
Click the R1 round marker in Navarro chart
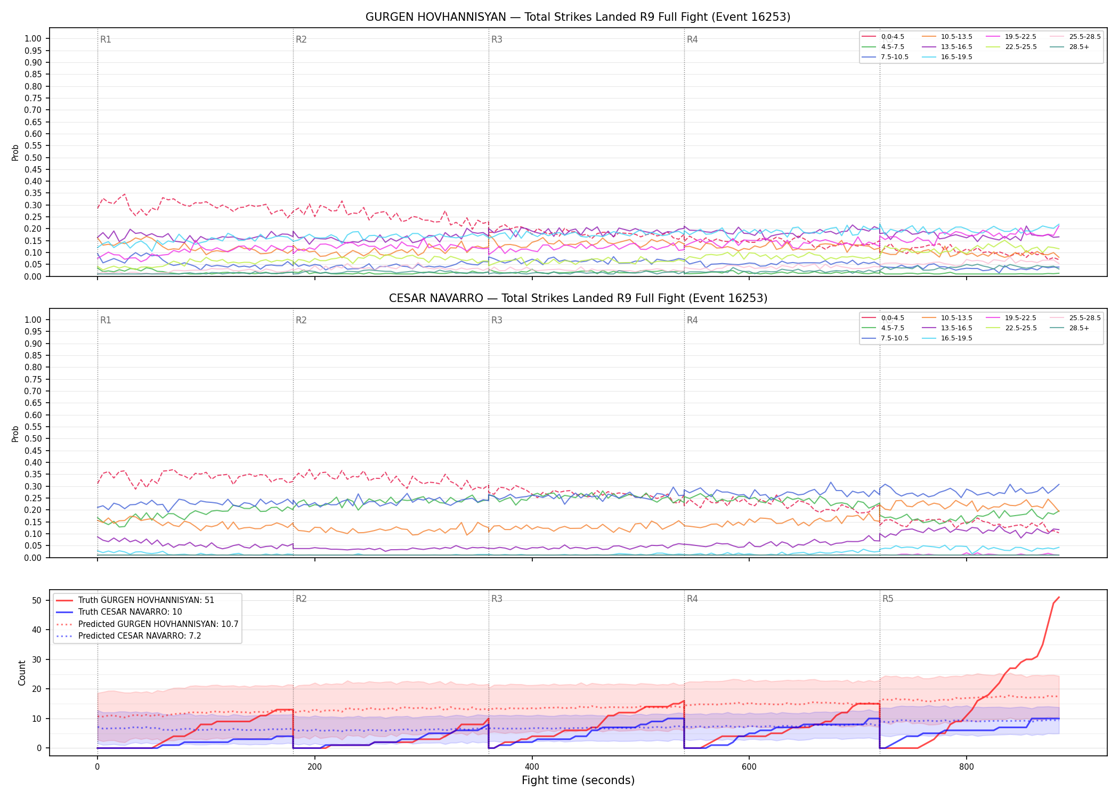tap(106, 321)
